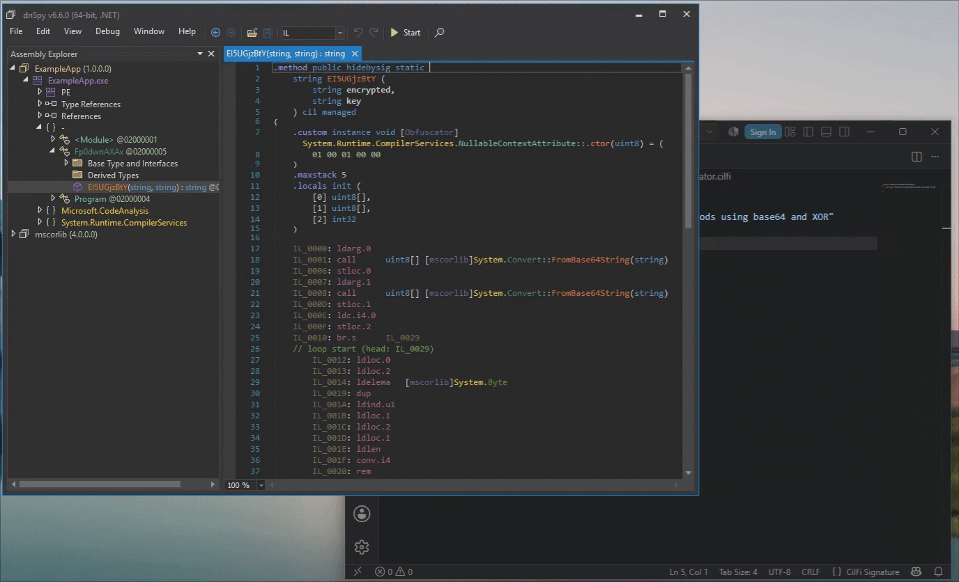Open the File menu
Viewport: 959px width, 582px height.
(16, 31)
